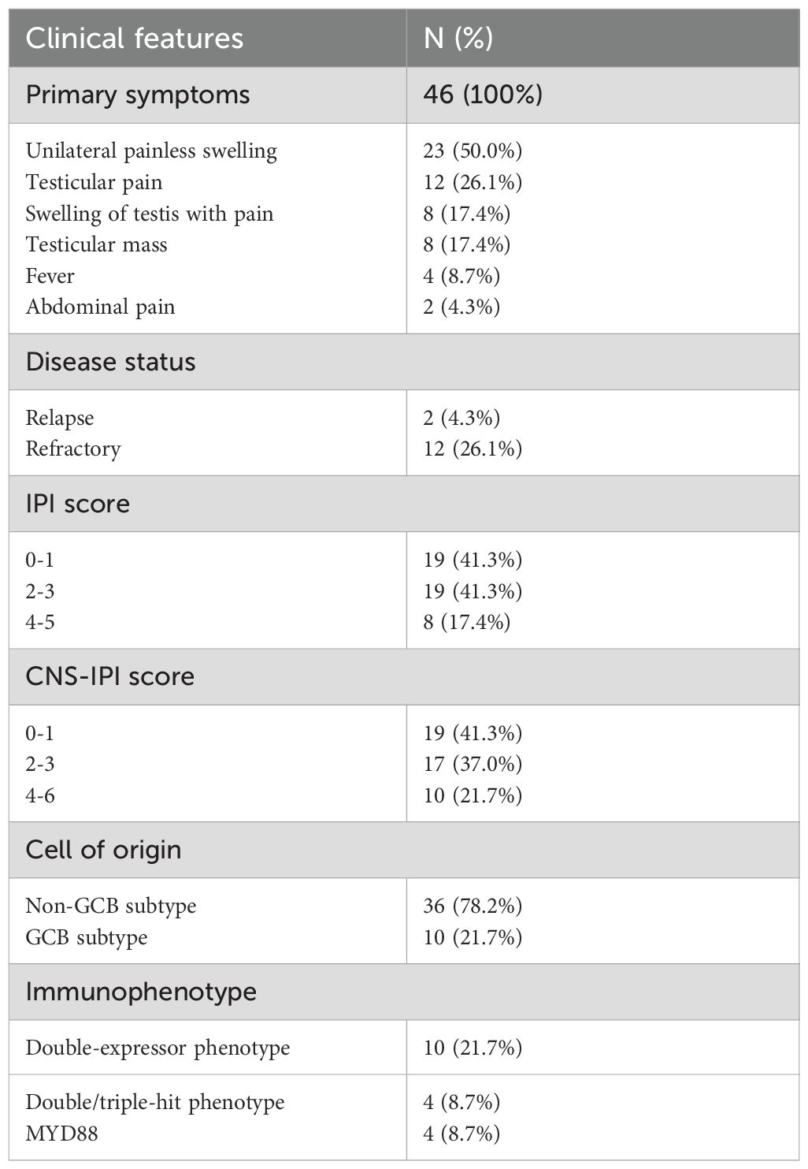Select the Primary symptoms section row

tap(138, 95)
